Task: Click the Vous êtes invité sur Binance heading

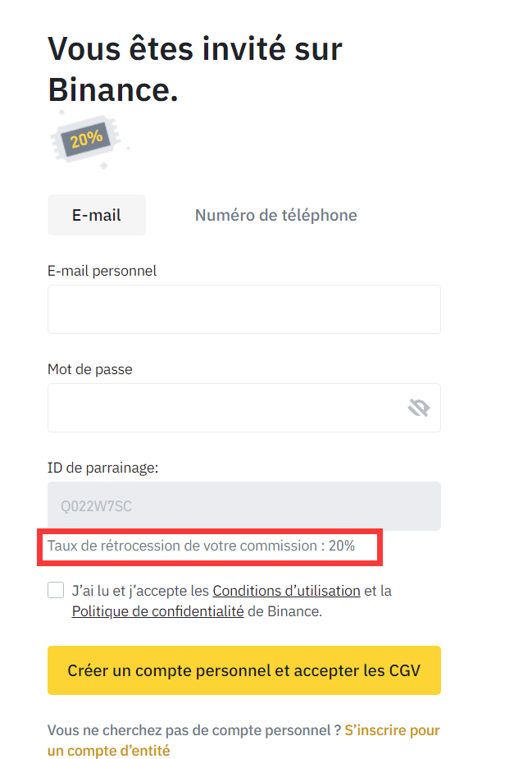Action: point(195,69)
